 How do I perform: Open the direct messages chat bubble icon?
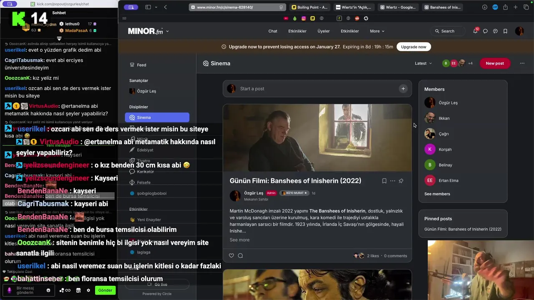coord(485,31)
